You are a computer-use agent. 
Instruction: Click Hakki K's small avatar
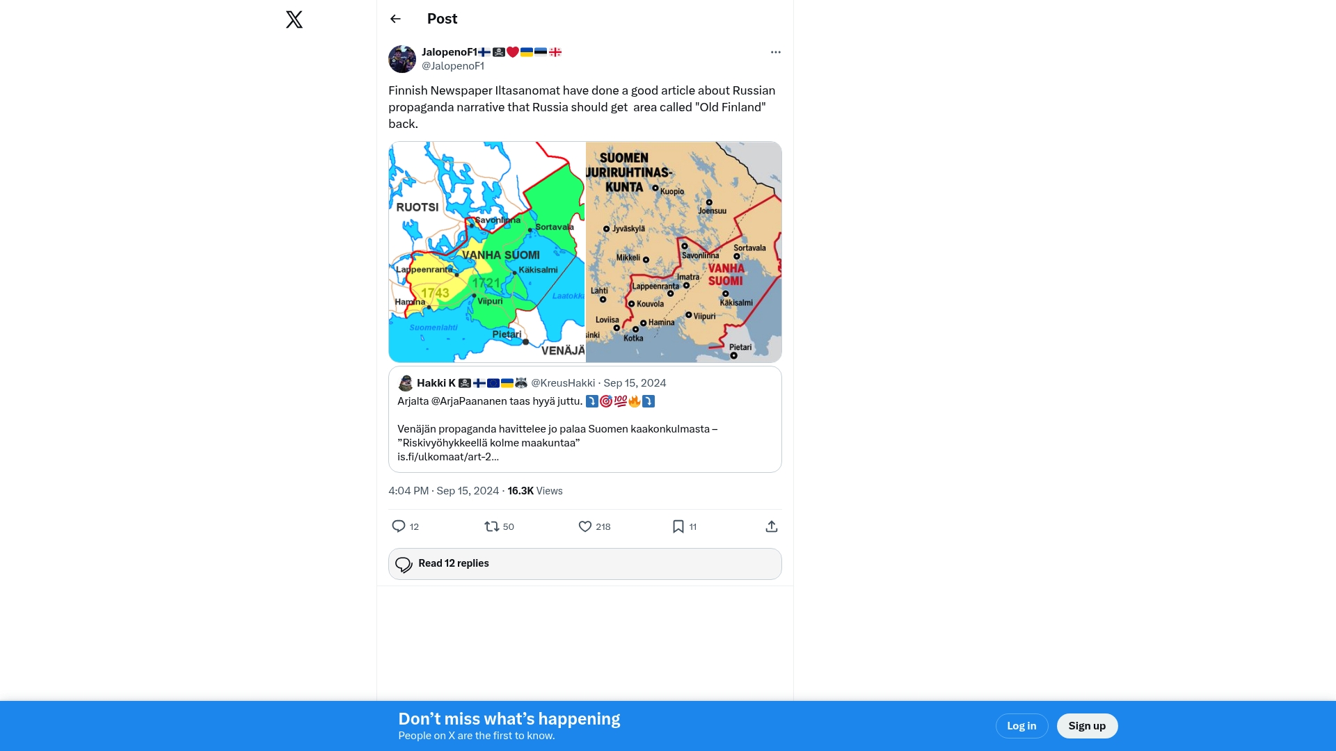406,383
